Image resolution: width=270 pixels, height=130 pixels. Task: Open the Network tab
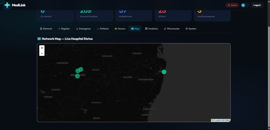46,29
